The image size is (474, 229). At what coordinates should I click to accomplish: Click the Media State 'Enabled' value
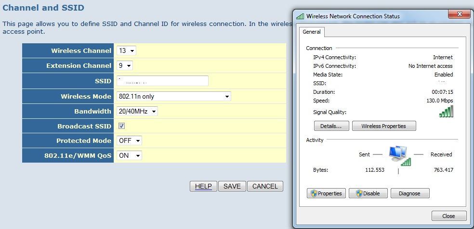click(x=444, y=75)
